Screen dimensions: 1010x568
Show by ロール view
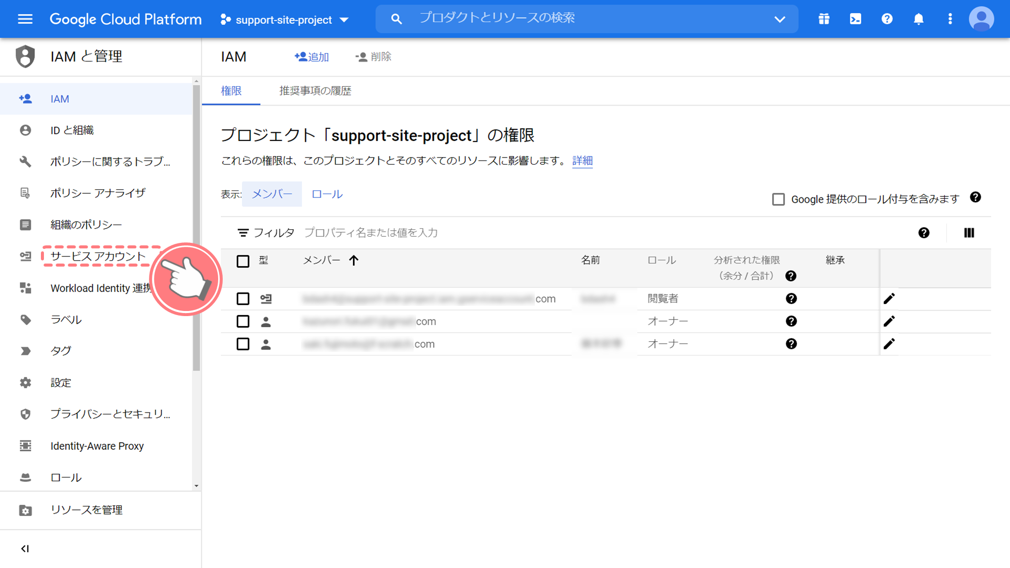coord(327,194)
